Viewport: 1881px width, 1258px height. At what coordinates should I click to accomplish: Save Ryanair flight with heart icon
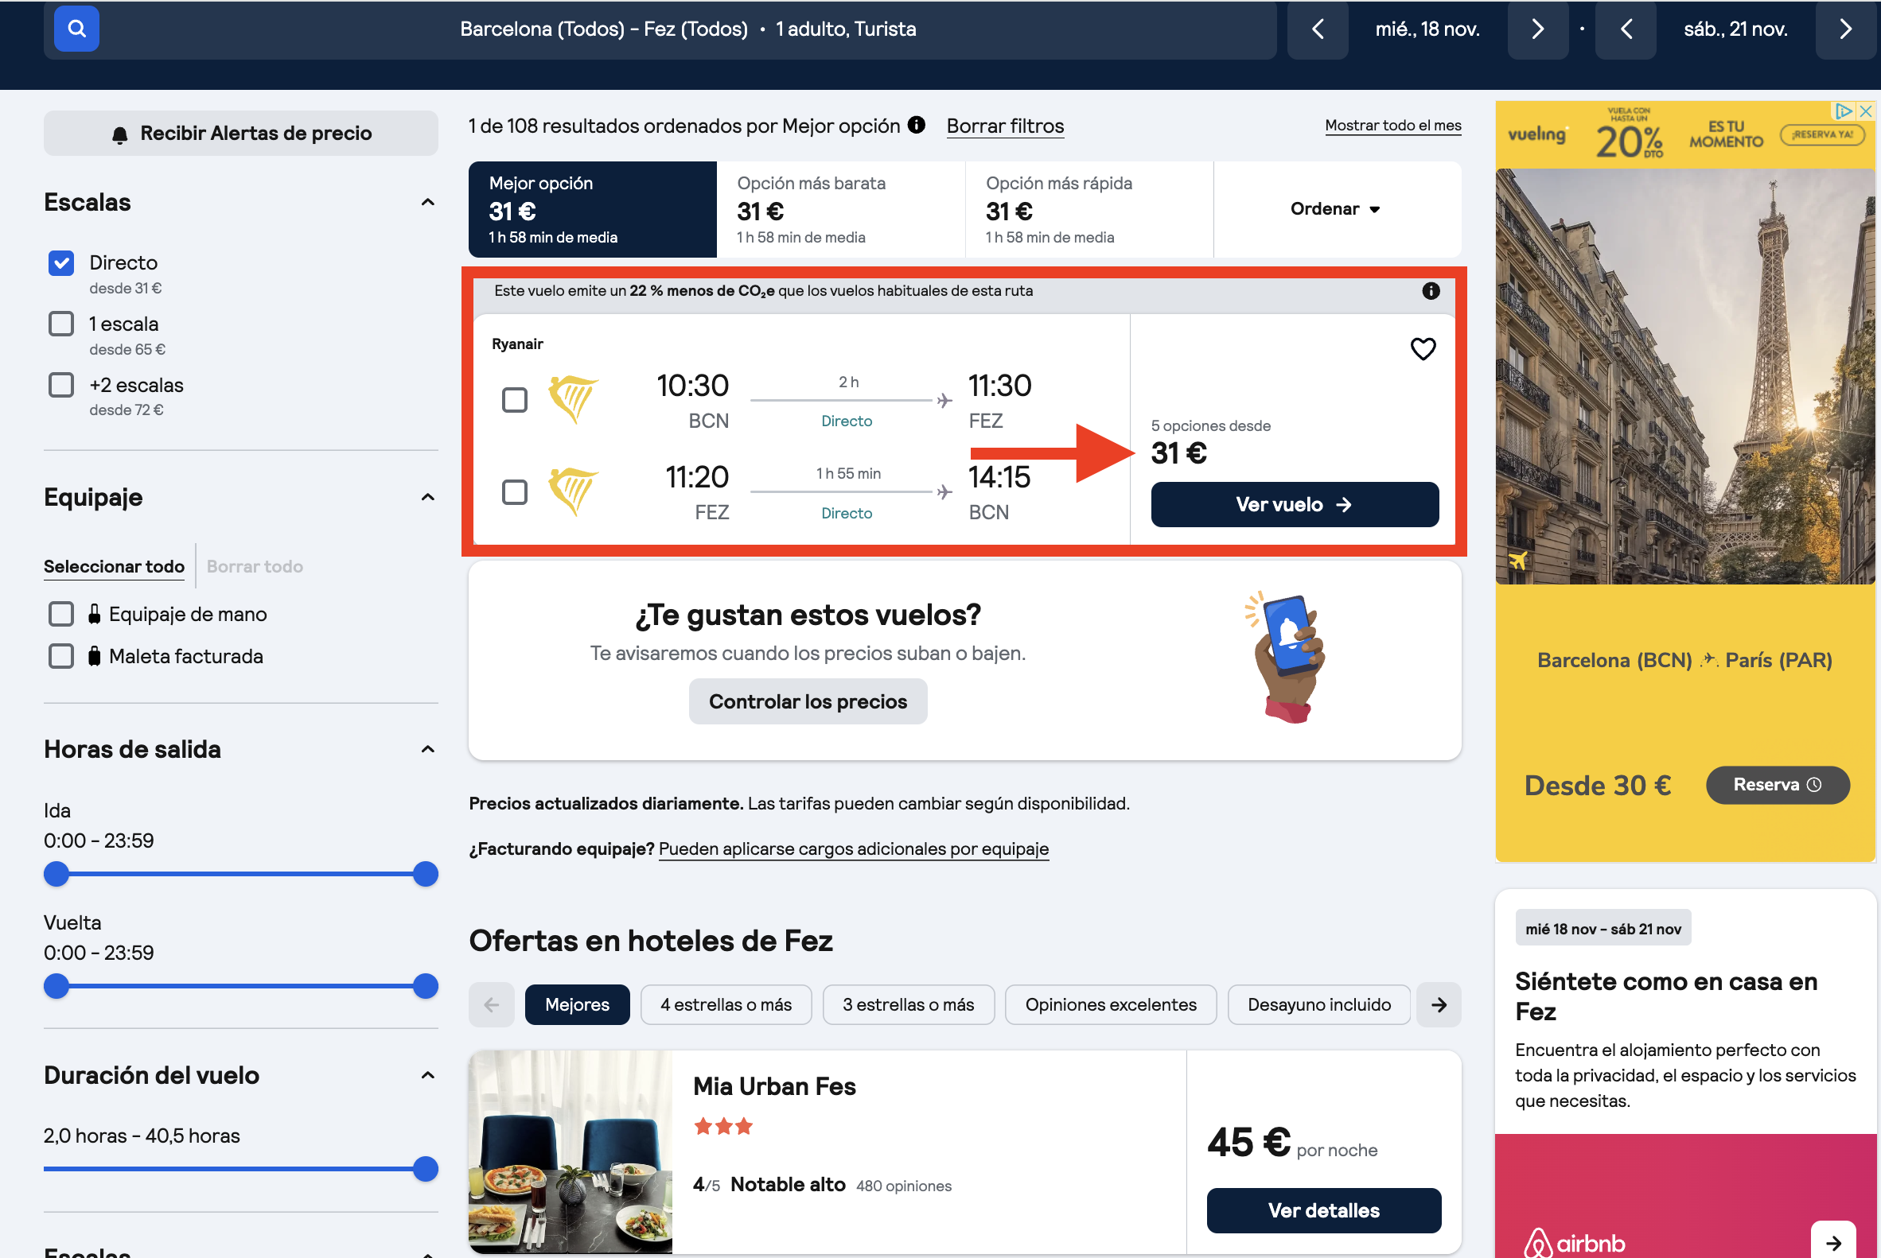tap(1423, 349)
